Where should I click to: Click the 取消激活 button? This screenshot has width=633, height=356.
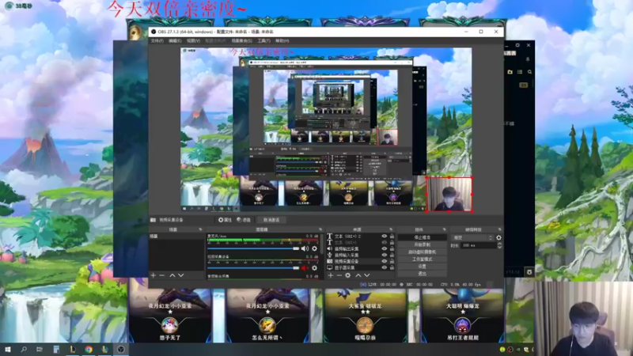pos(271,220)
